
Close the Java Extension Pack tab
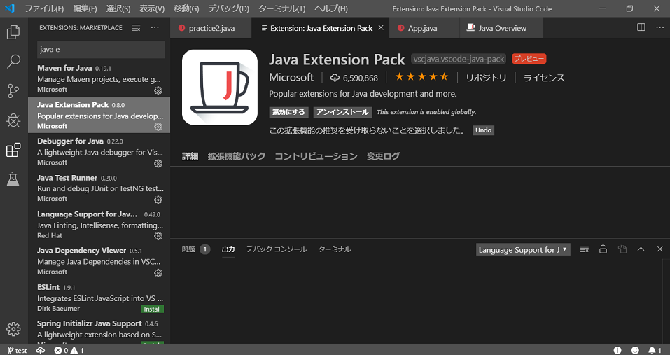tap(381, 28)
